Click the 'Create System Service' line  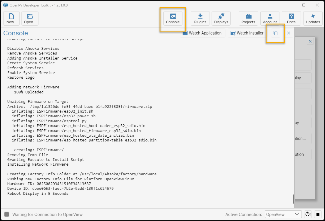(31, 63)
